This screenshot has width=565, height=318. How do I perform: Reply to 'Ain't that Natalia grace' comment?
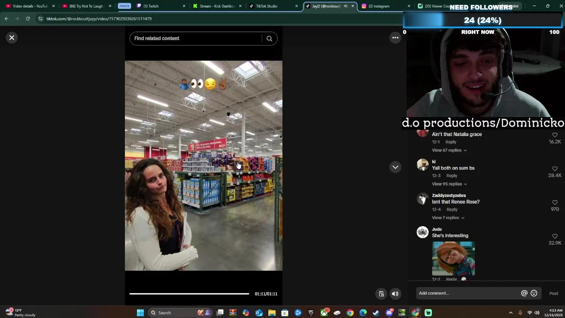click(x=451, y=142)
